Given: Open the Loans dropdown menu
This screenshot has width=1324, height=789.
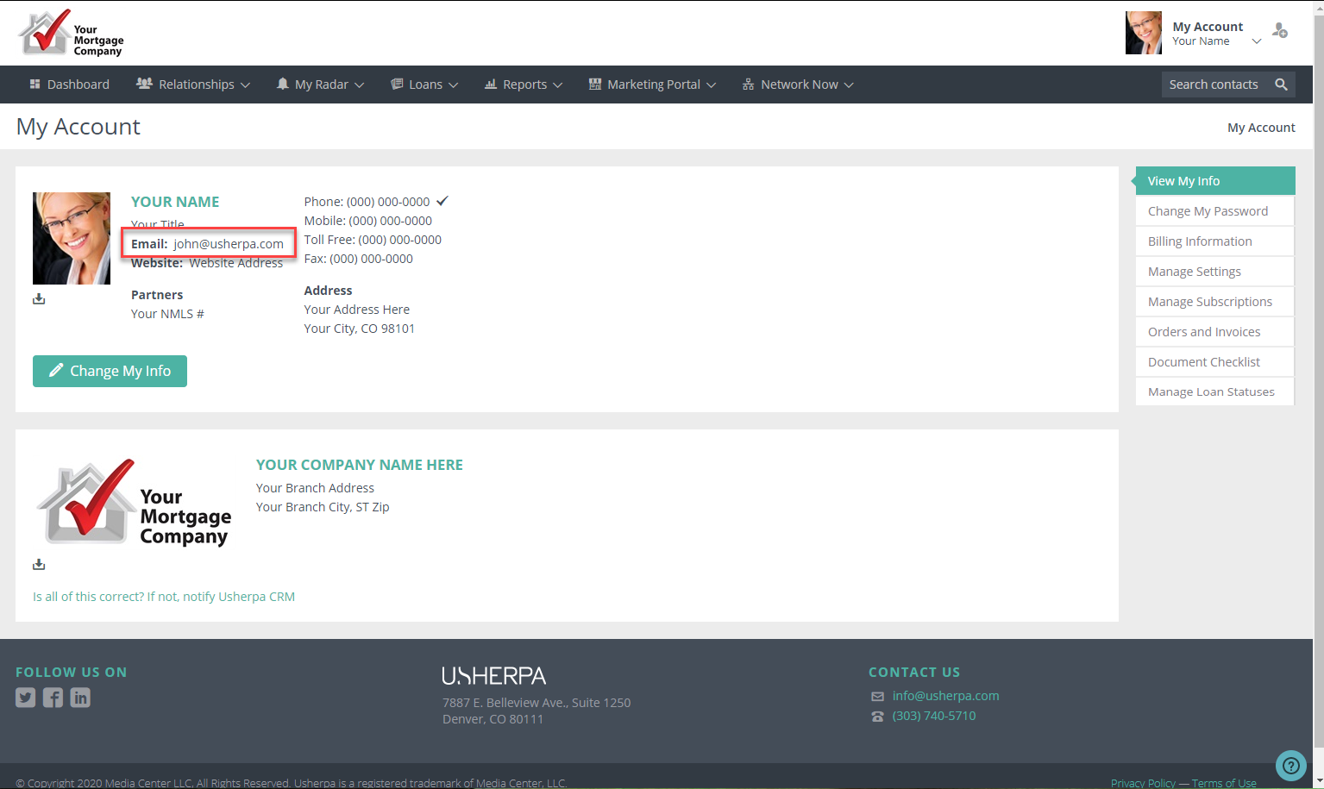Looking at the screenshot, I should click(424, 85).
